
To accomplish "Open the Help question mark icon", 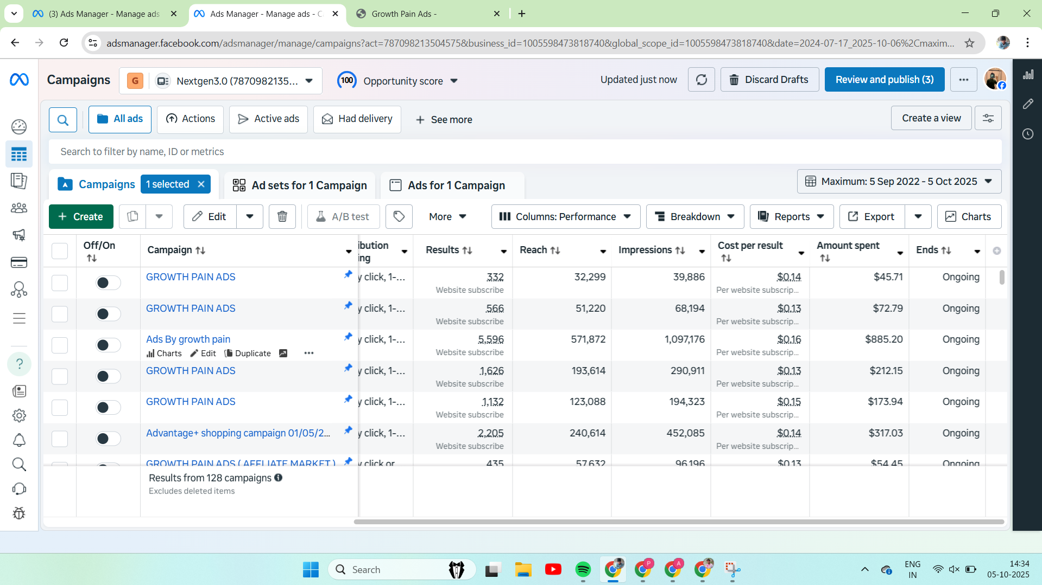I will pyautogui.click(x=19, y=364).
